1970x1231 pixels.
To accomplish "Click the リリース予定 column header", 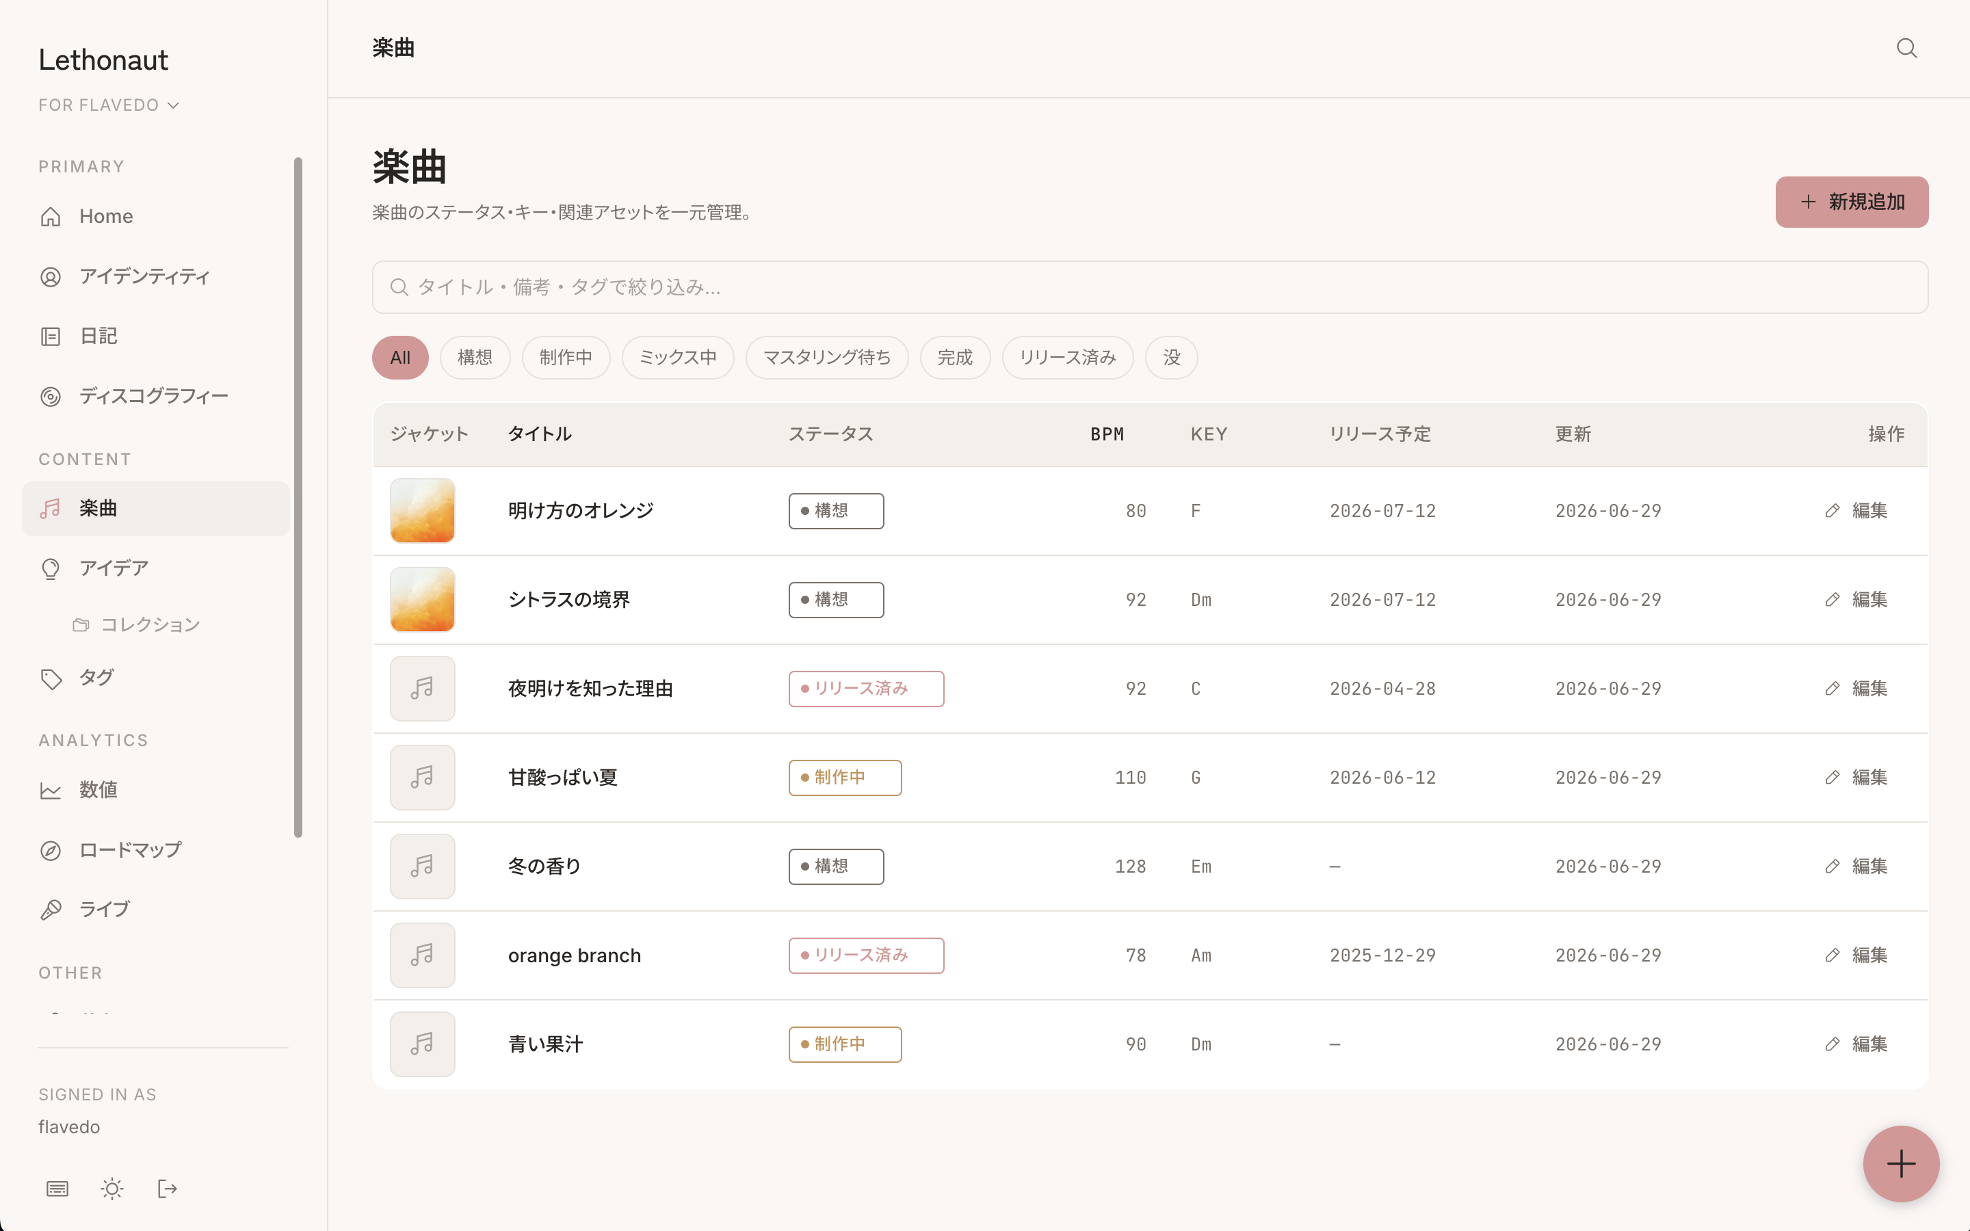I will 1380,434.
